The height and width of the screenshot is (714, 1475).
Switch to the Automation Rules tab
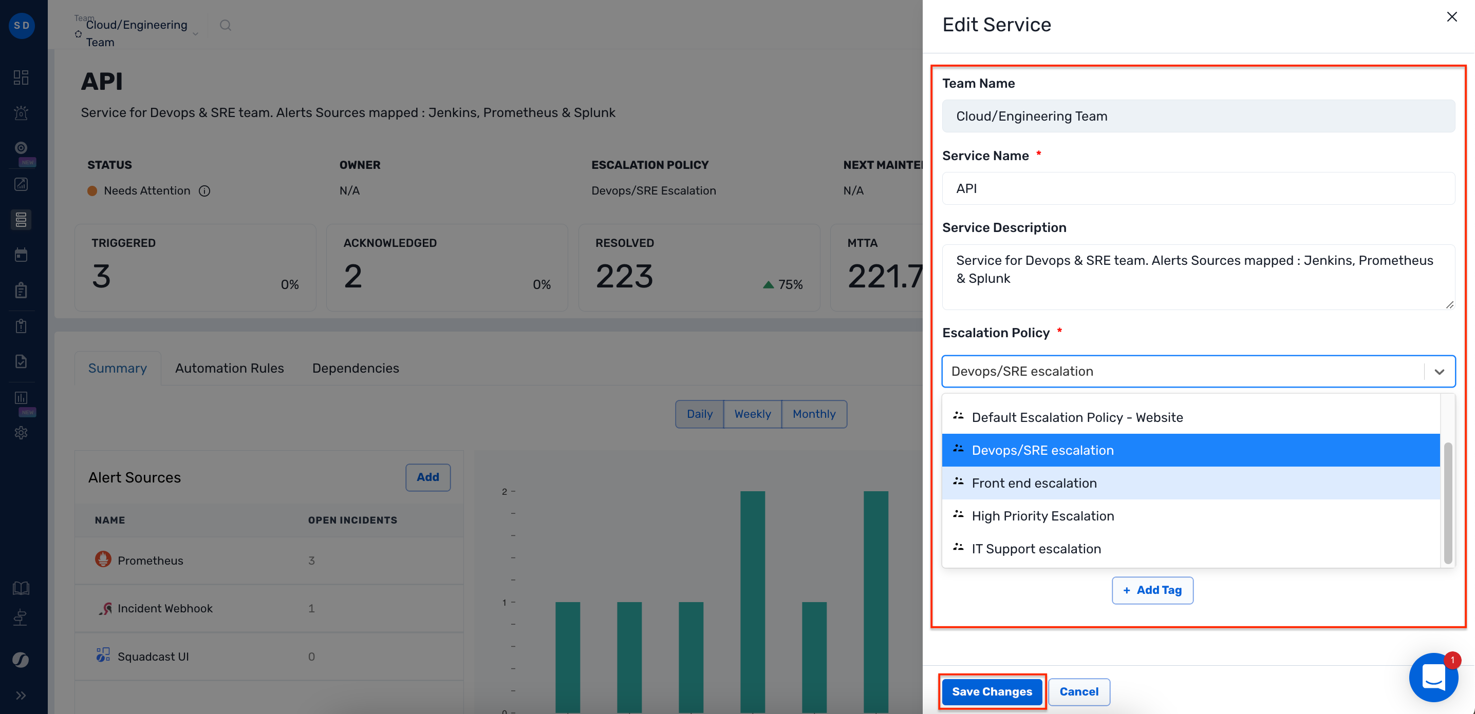229,368
